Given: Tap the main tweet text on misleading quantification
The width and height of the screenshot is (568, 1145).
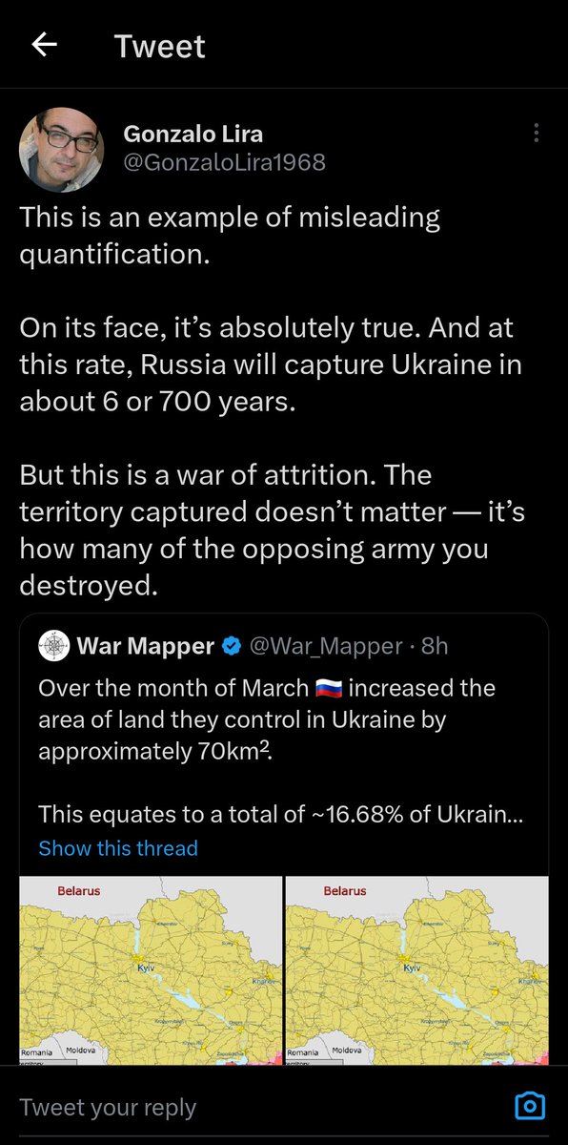Looking at the screenshot, I should pyautogui.click(x=272, y=402).
